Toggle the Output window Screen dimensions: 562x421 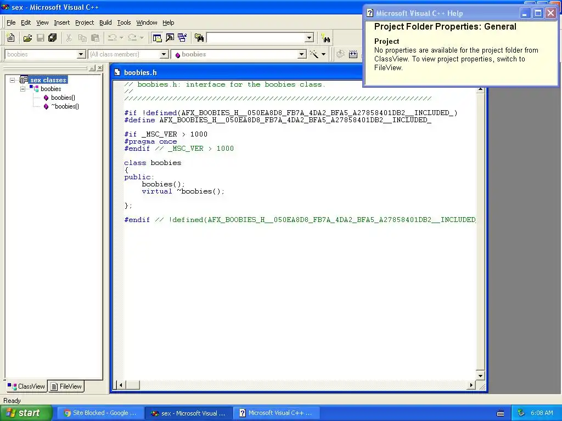coord(170,38)
